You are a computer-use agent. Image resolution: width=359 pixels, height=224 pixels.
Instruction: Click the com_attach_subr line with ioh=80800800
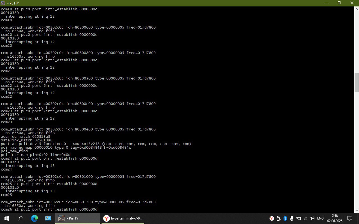pos(78,53)
